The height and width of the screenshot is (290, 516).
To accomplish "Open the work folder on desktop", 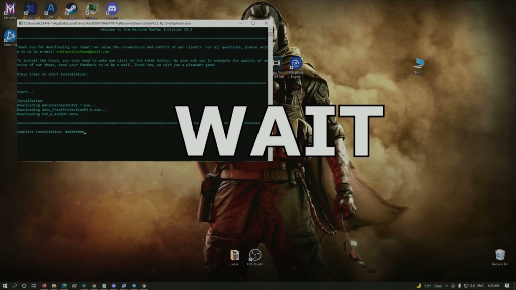I will [235, 255].
